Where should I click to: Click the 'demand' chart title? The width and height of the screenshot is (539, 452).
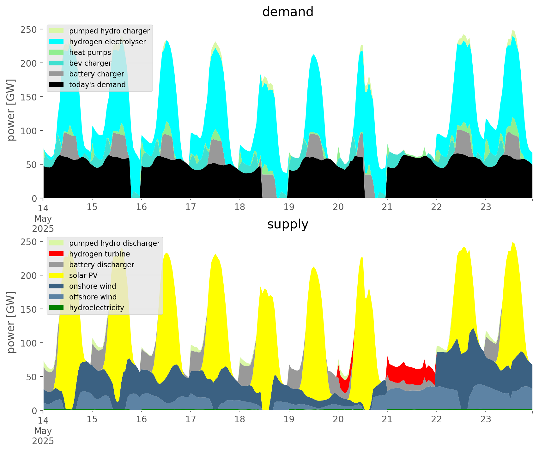[x=288, y=12]
